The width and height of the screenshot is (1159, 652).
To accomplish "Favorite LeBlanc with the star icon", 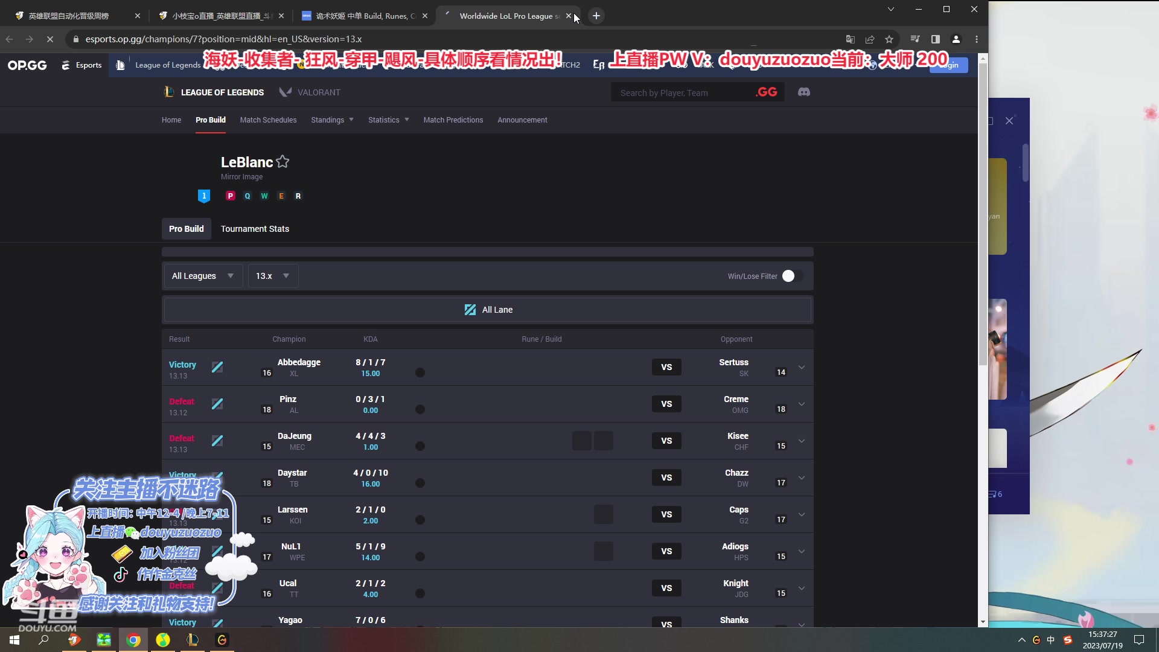I will click(283, 162).
